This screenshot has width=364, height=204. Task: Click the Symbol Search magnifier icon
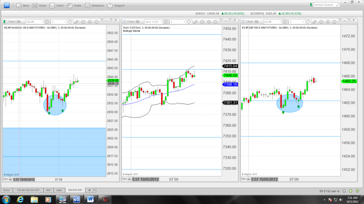[x=338, y=5]
